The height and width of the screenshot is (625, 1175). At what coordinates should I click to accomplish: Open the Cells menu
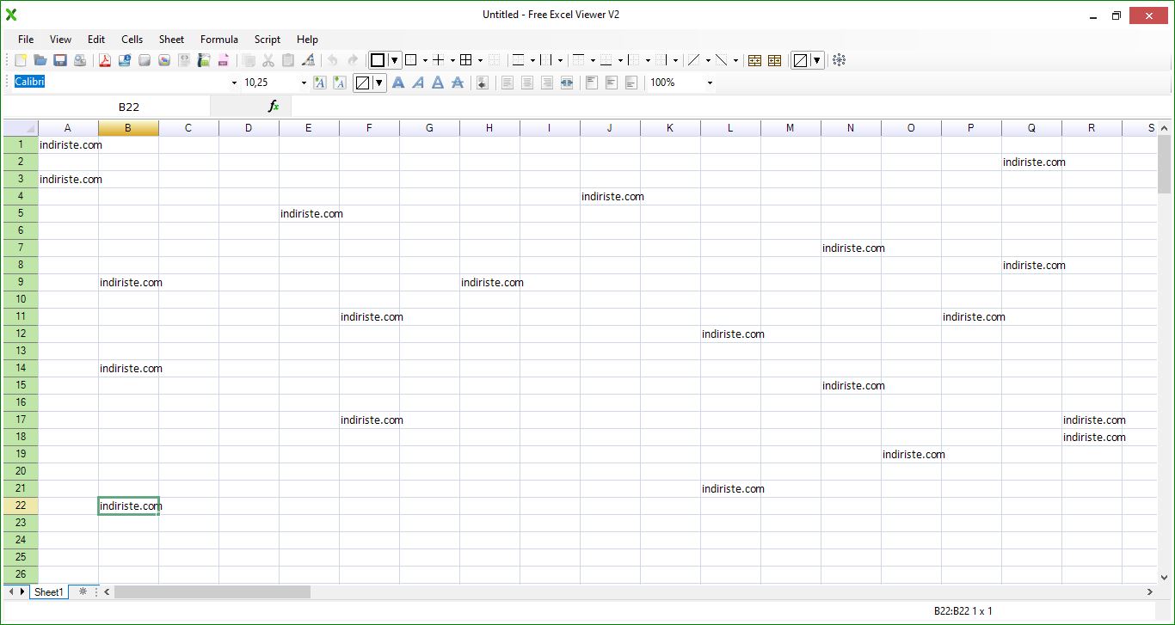click(132, 39)
